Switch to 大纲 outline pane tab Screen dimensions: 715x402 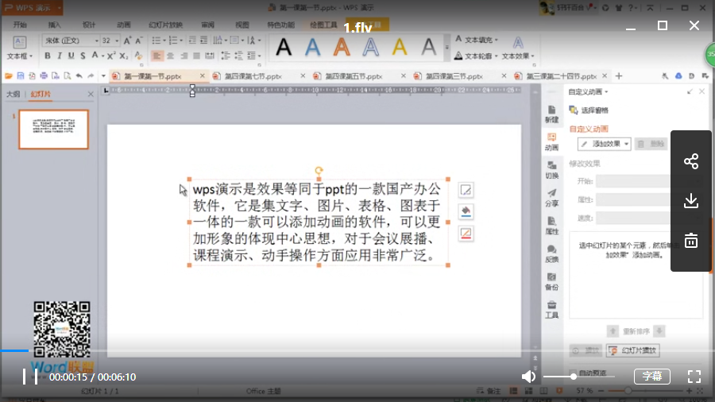(13, 95)
